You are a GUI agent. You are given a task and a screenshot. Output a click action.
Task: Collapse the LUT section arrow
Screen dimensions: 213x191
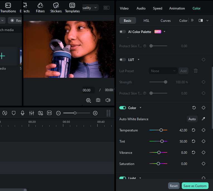[139, 60]
